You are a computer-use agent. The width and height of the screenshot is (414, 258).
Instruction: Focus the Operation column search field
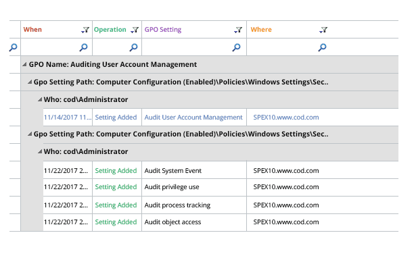pyautogui.click(x=117, y=47)
